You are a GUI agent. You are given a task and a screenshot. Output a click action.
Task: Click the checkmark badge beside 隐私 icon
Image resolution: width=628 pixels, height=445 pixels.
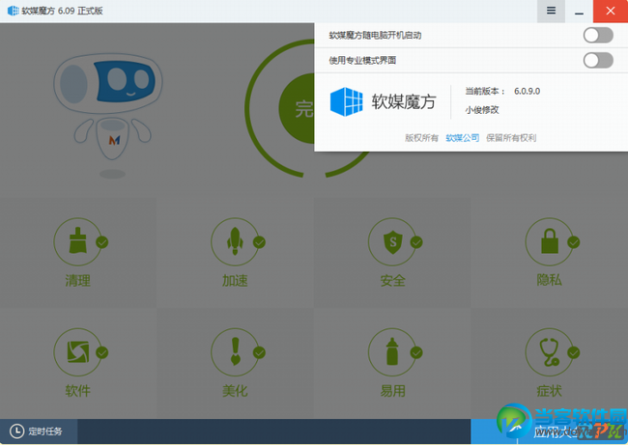coord(574,242)
